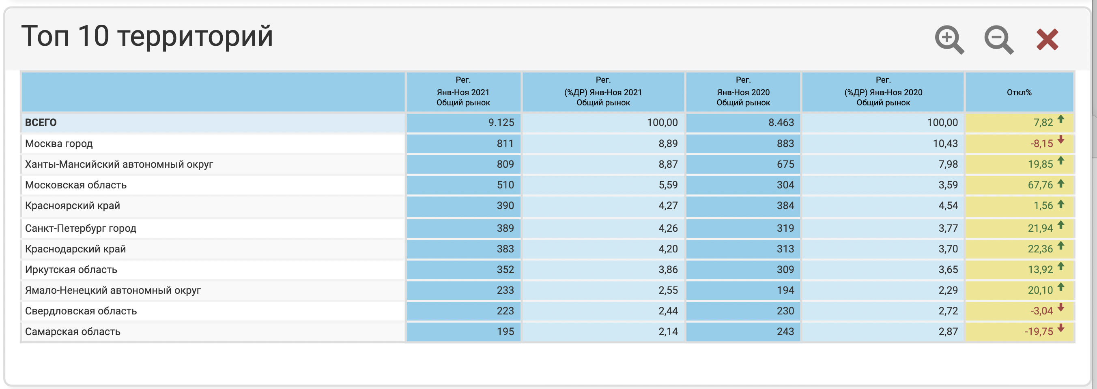This screenshot has height=389, width=1097.
Task: Click the Рег. Янв-Ноя 2020 column header
Action: [743, 92]
